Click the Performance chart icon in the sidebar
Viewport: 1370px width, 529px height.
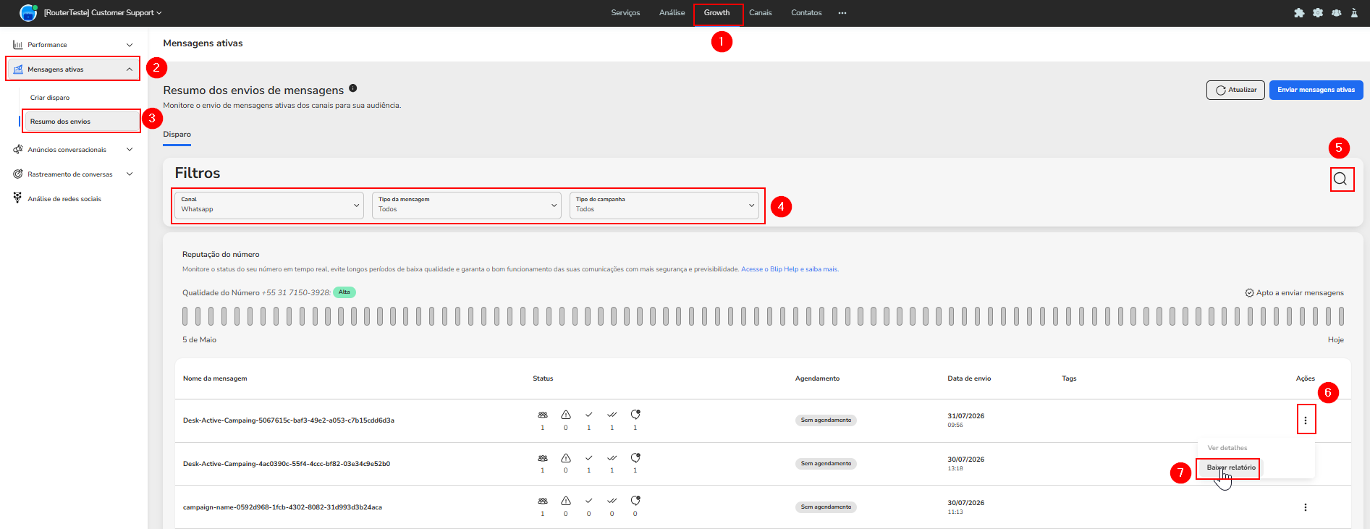(x=18, y=45)
